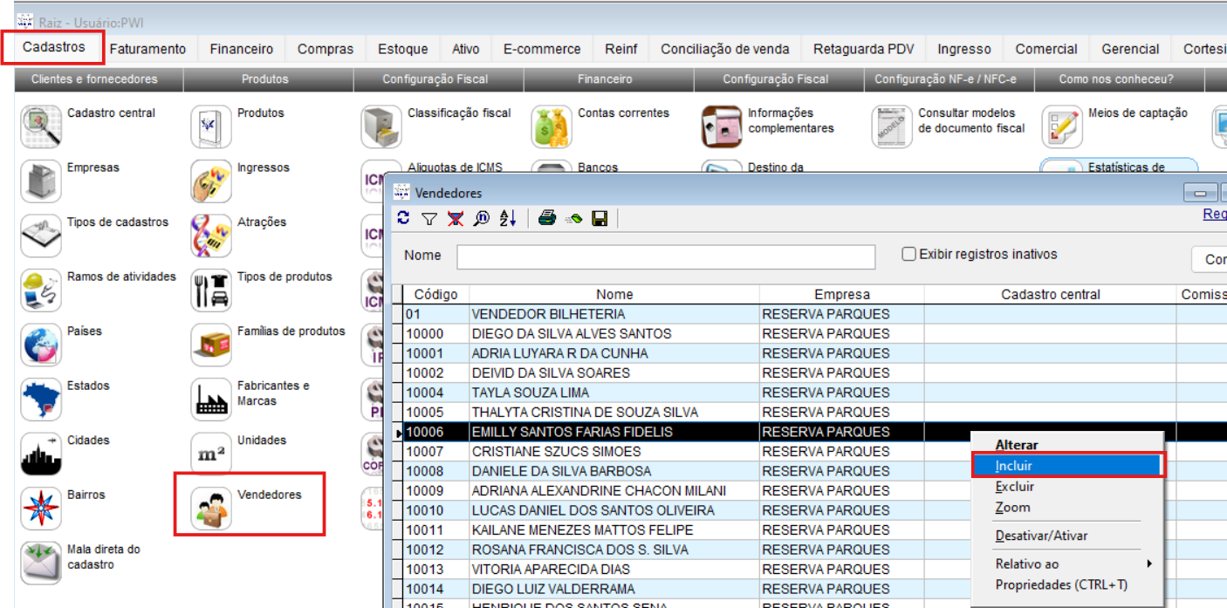Click Propriedades (CTRL+T) in the context menu
1227x608 pixels.
coord(1061,584)
